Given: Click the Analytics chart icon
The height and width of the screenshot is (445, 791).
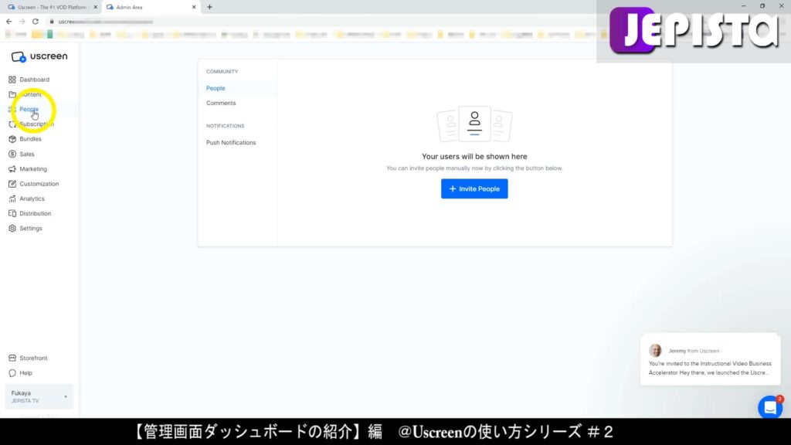Looking at the screenshot, I should 12,199.
